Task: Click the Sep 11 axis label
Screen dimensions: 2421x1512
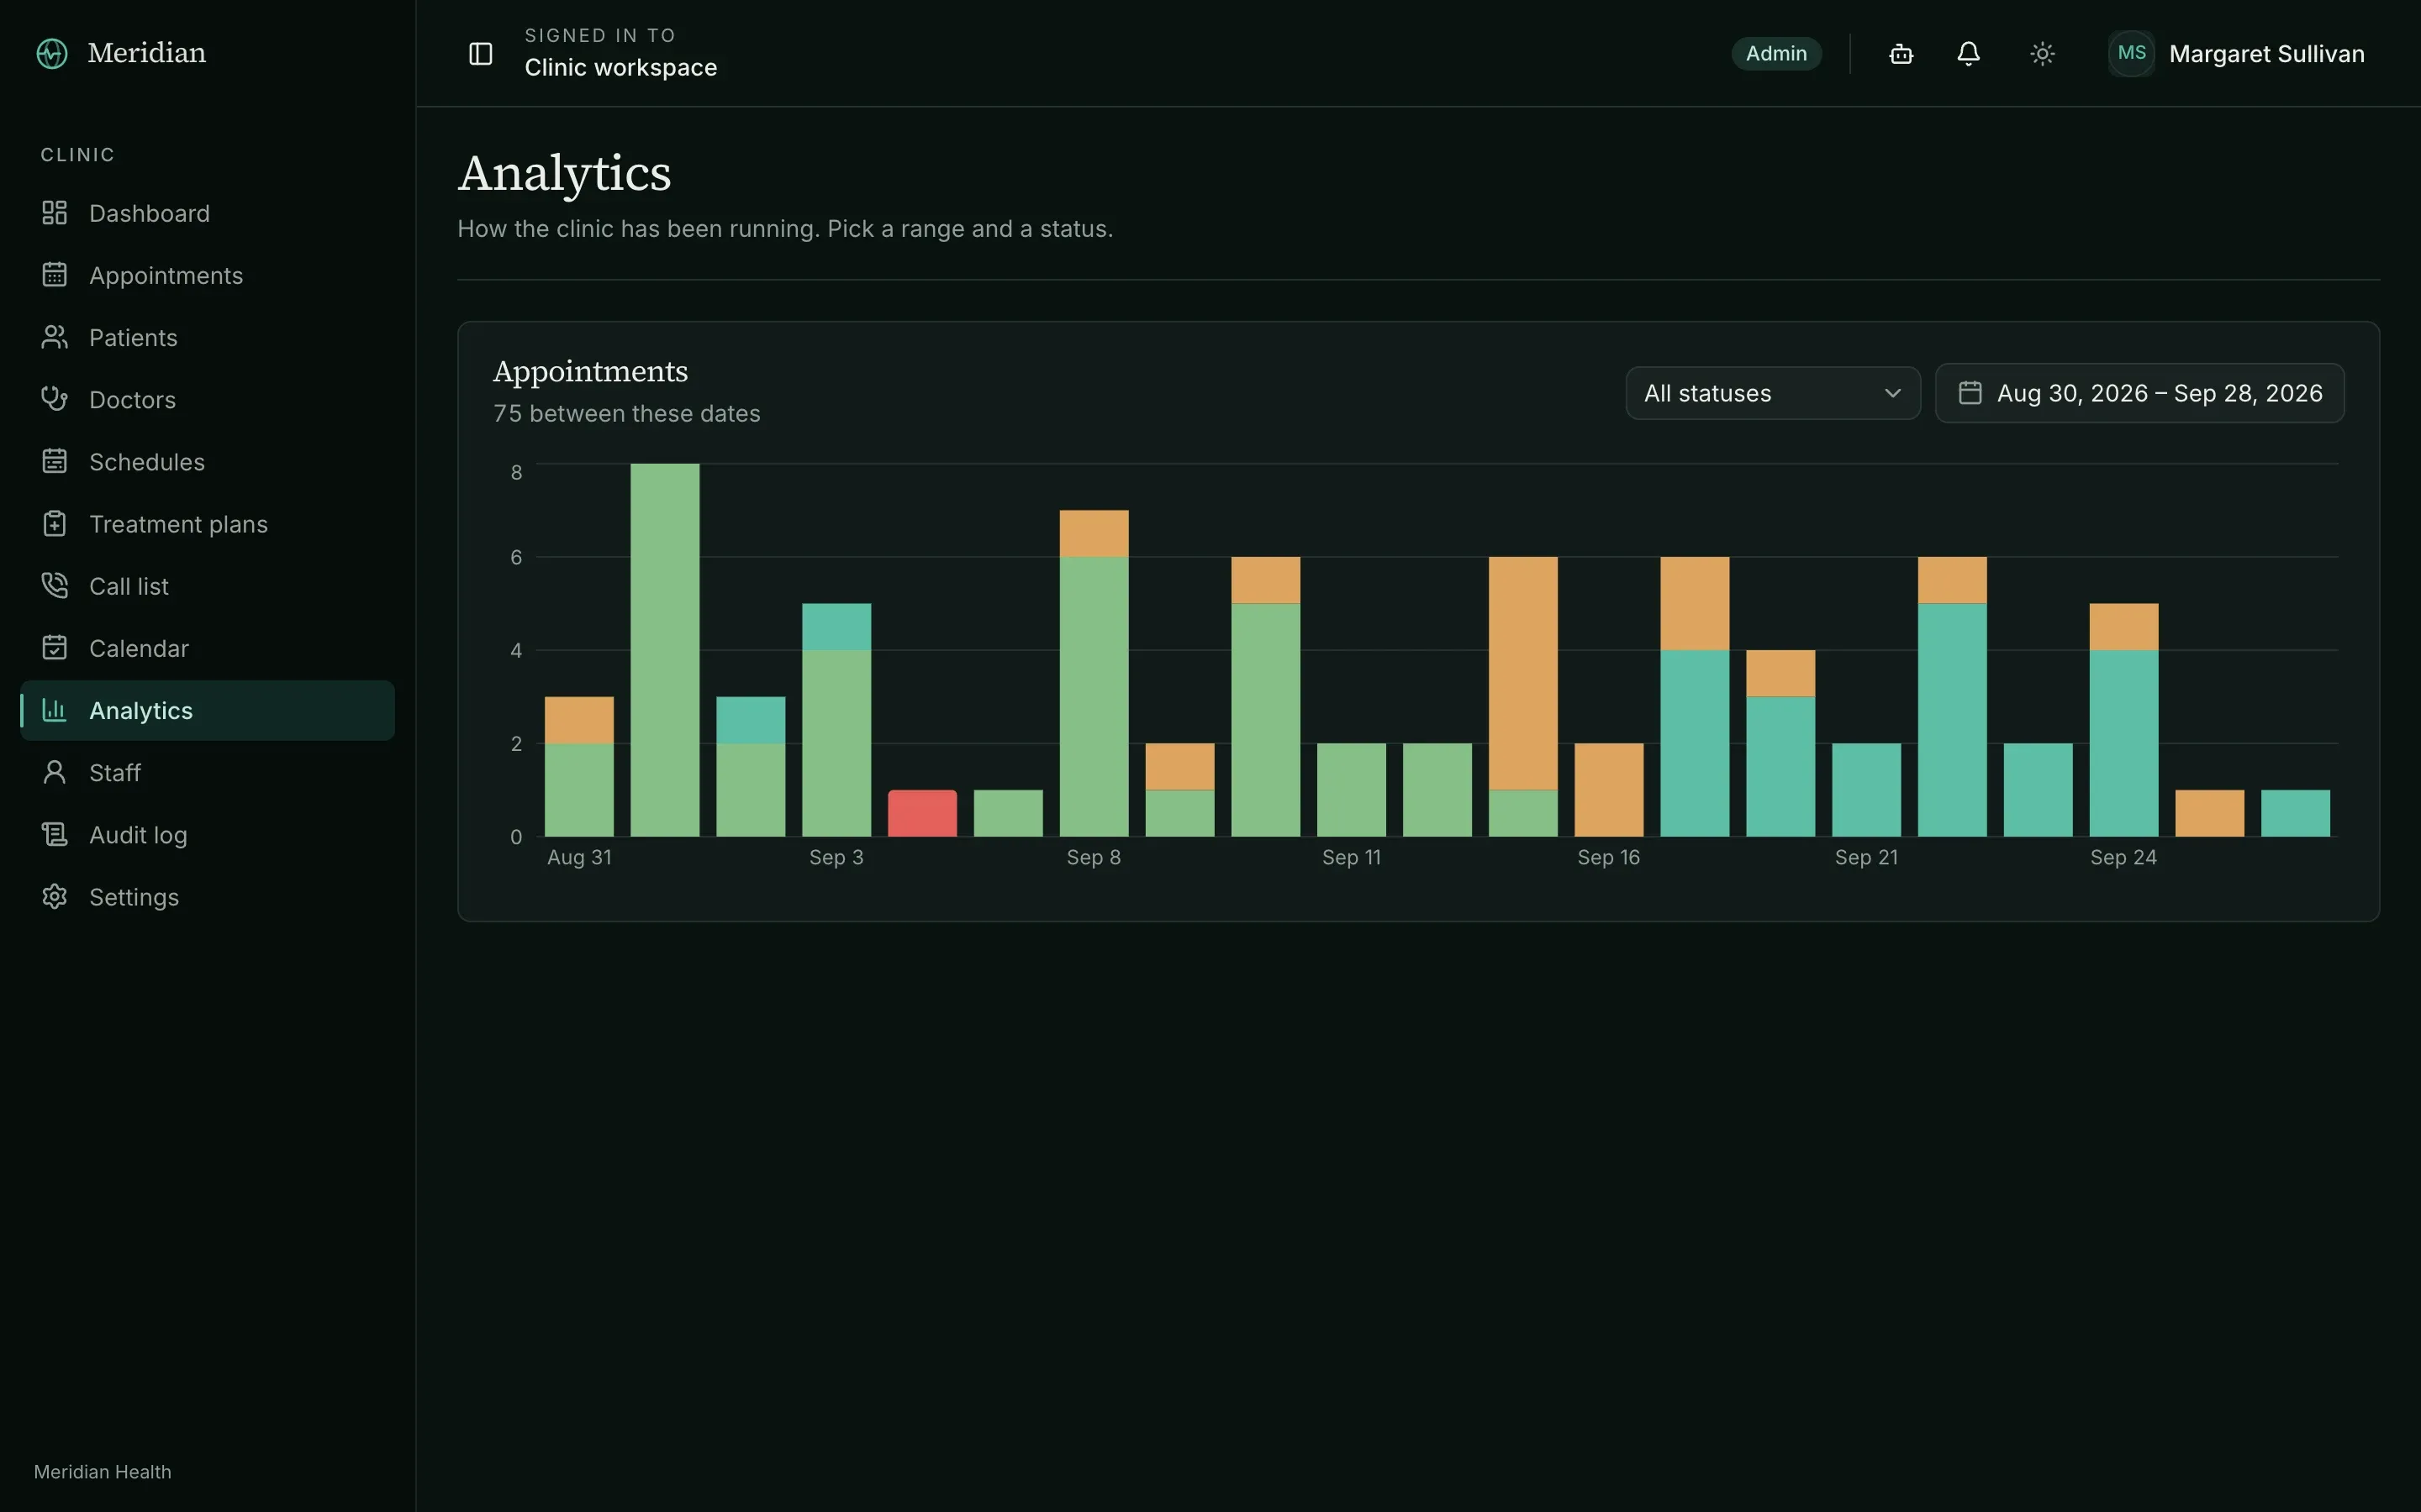Action: pos(1352,857)
